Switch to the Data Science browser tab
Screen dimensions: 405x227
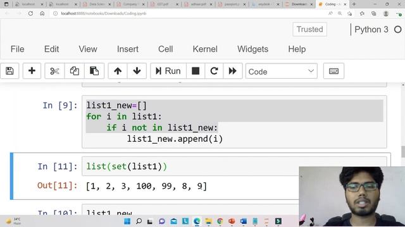click(x=96, y=4)
